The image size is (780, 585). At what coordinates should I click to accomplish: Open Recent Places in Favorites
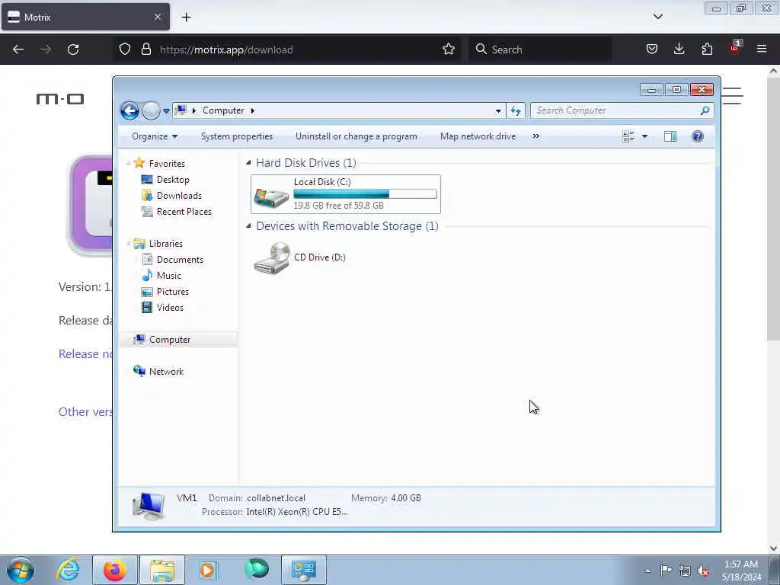[184, 212]
